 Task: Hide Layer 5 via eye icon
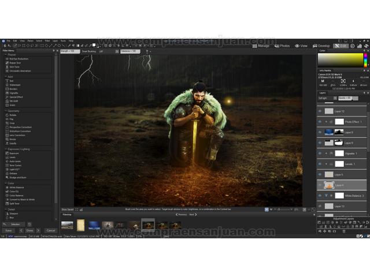(320, 174)
